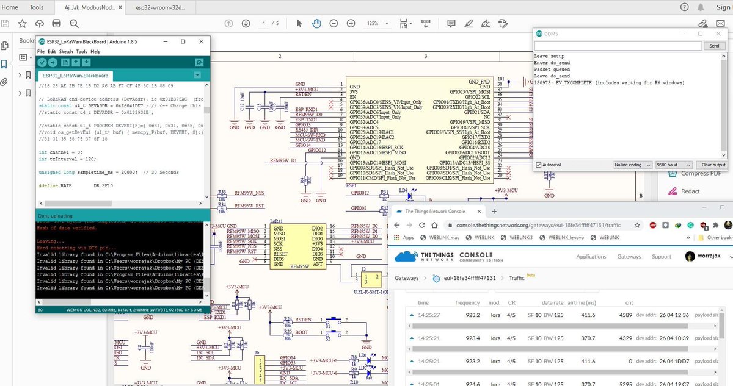
Task: Open the Arduino Sketch menu
Action: [66, 52]
